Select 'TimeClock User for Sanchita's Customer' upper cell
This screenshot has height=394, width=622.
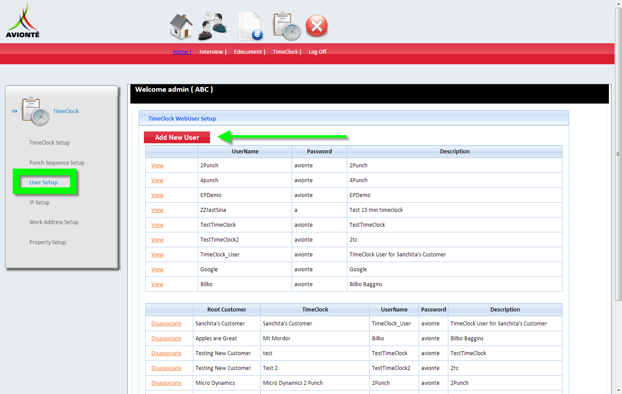454,255
